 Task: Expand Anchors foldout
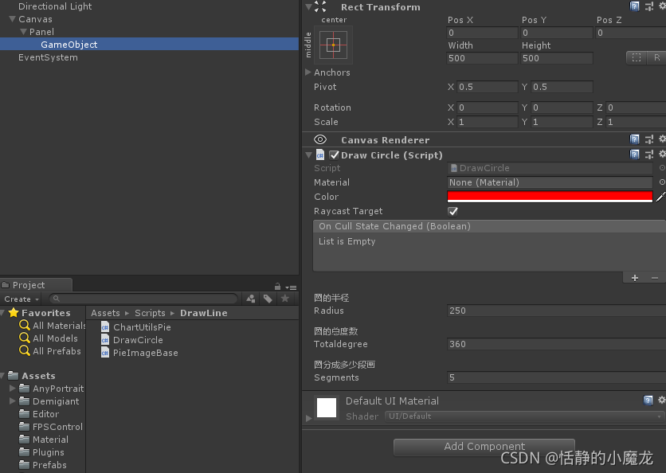pyautogui.click(x=308, y=72)
